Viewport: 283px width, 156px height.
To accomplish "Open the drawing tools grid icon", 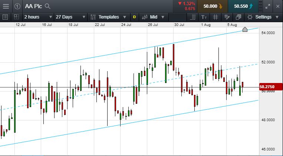I will [227, 17].
